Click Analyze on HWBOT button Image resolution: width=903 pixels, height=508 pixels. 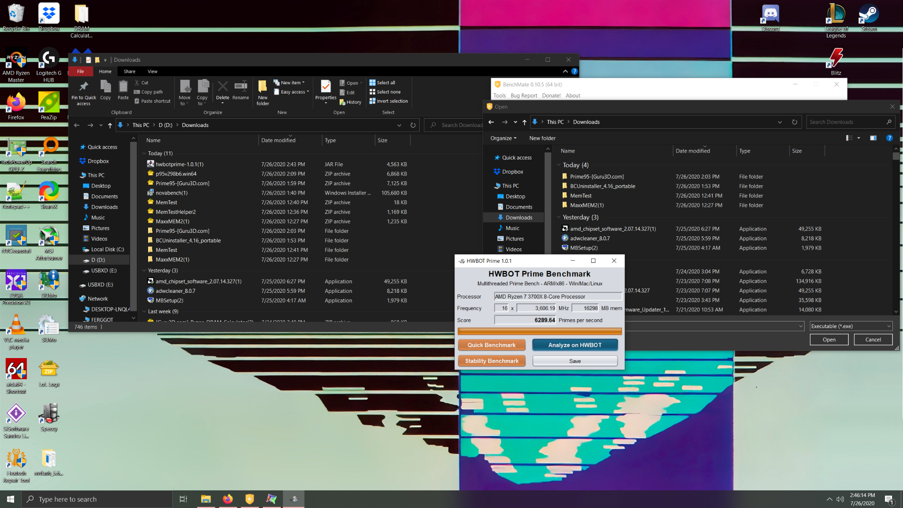575,345
